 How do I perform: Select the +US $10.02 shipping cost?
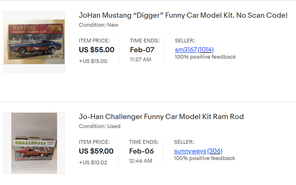coord(93,162)
